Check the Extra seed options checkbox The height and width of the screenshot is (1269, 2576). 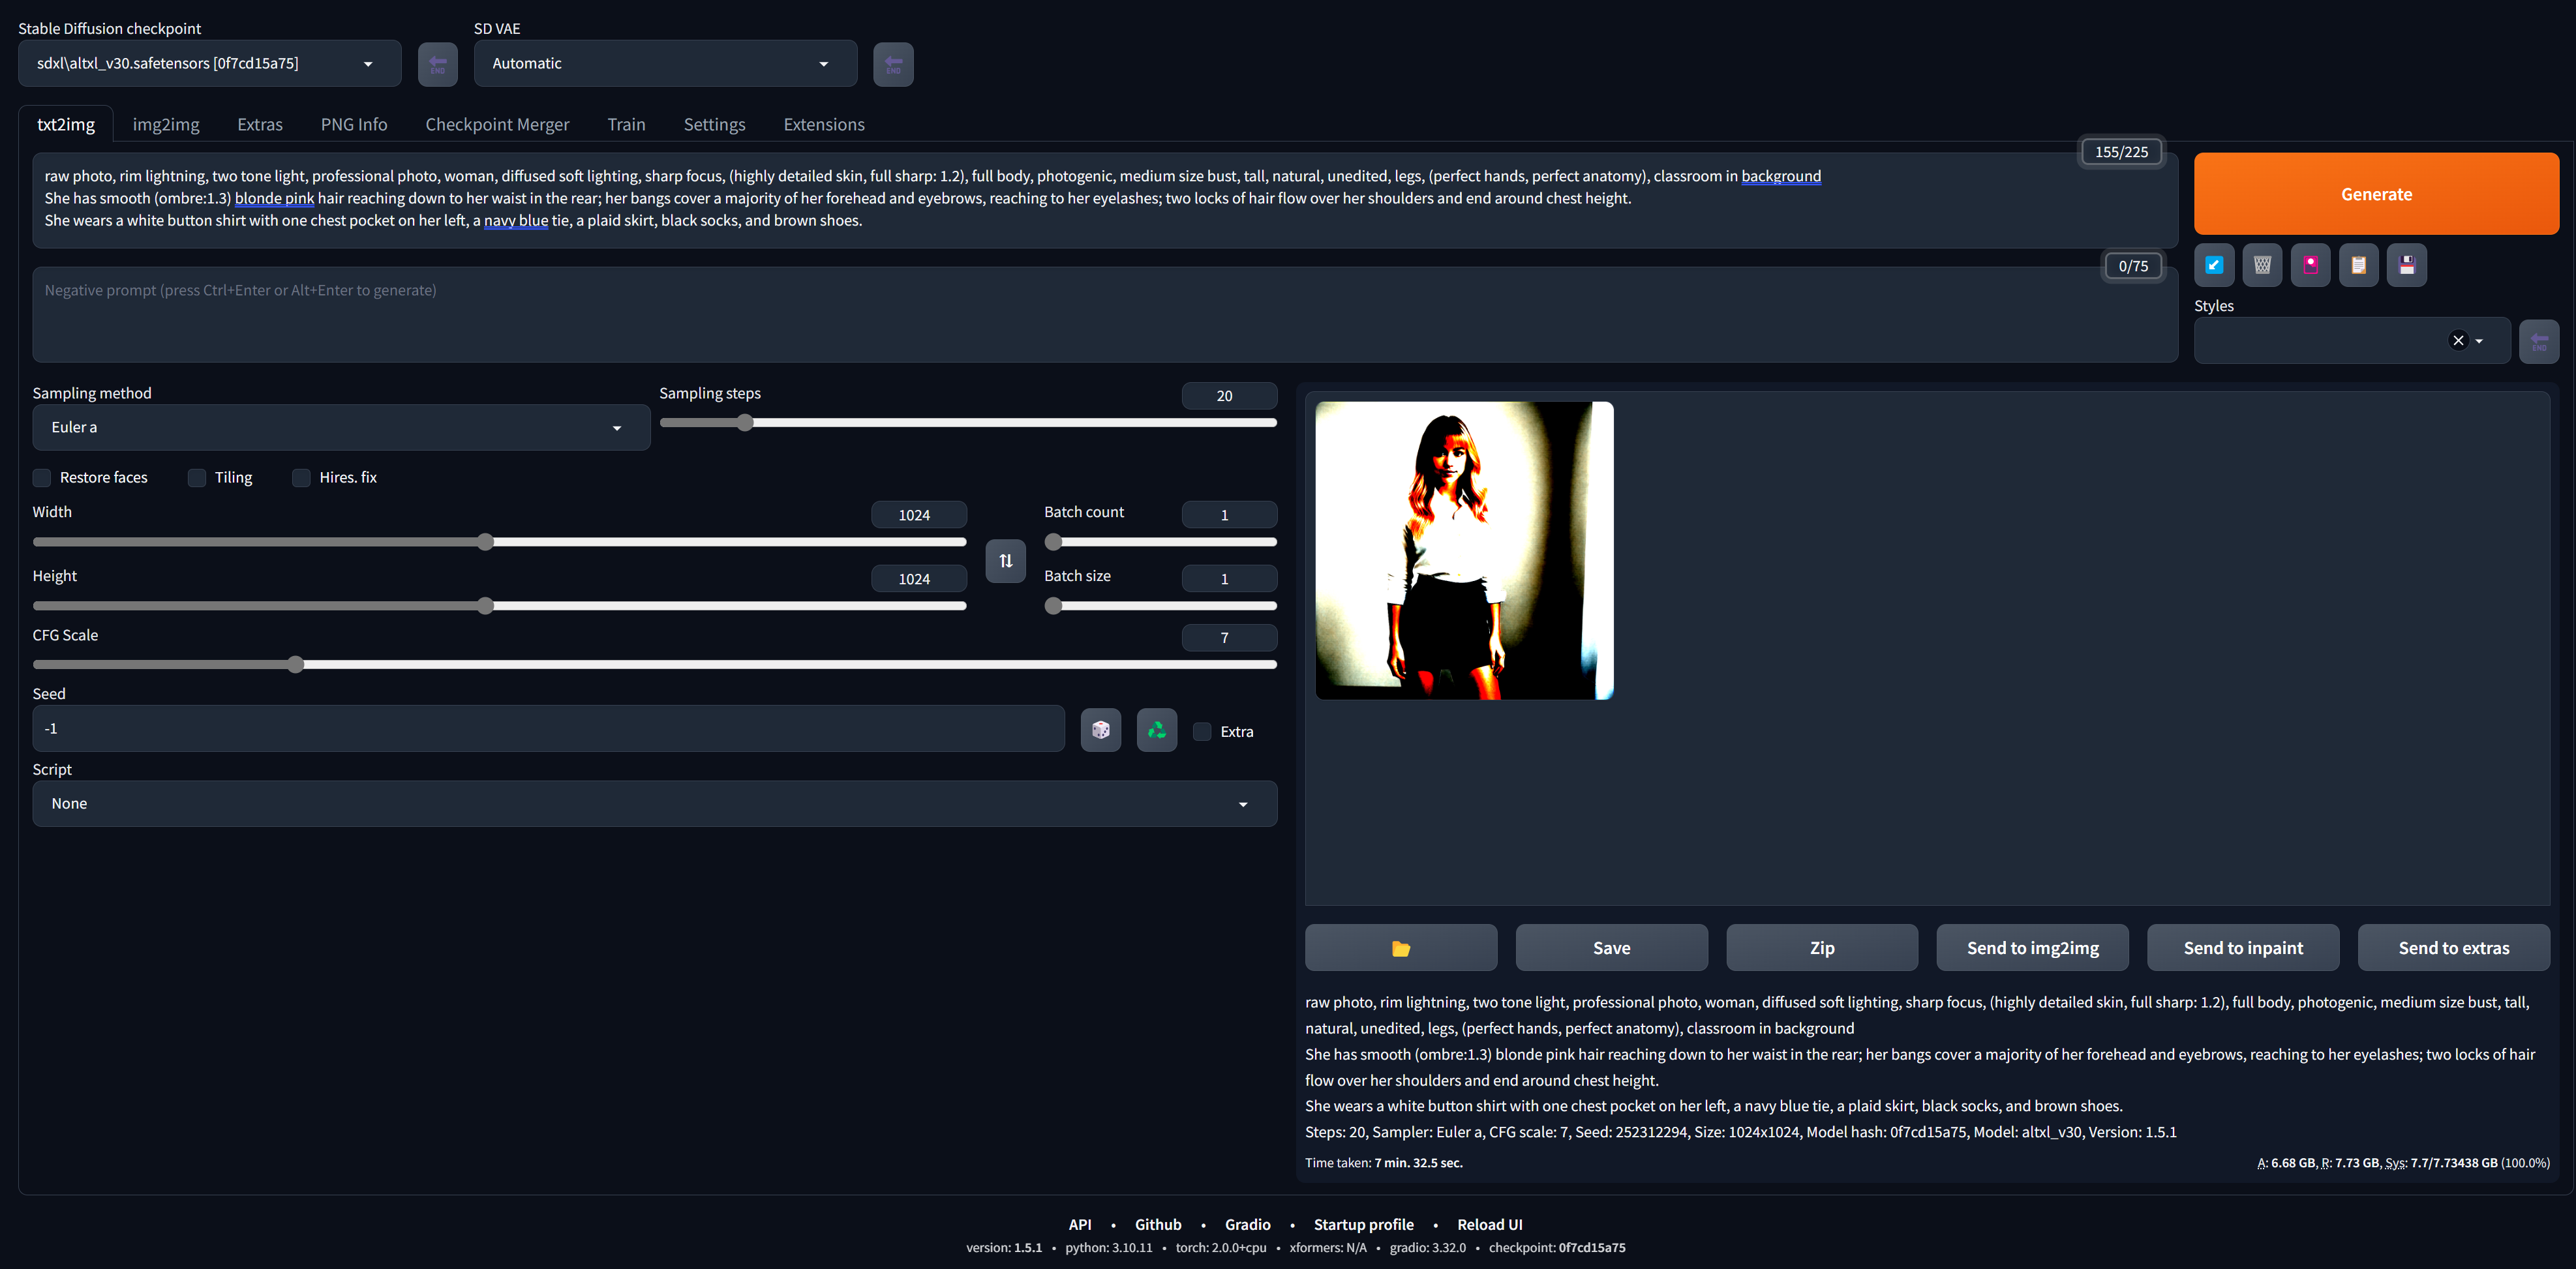pos(1202,731)
